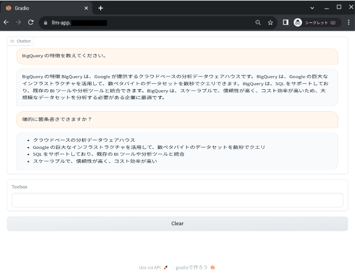Click the bullet starting with スケーラブルで
This screenshot has height=277, width=355.
pyautogui.click(x=95, y=161)
